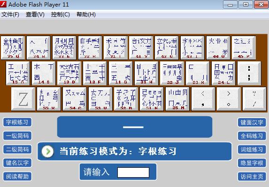This screenshot has width=269, height=187.
Task: Select 二级简码 practice
Action: coord(17,150)
